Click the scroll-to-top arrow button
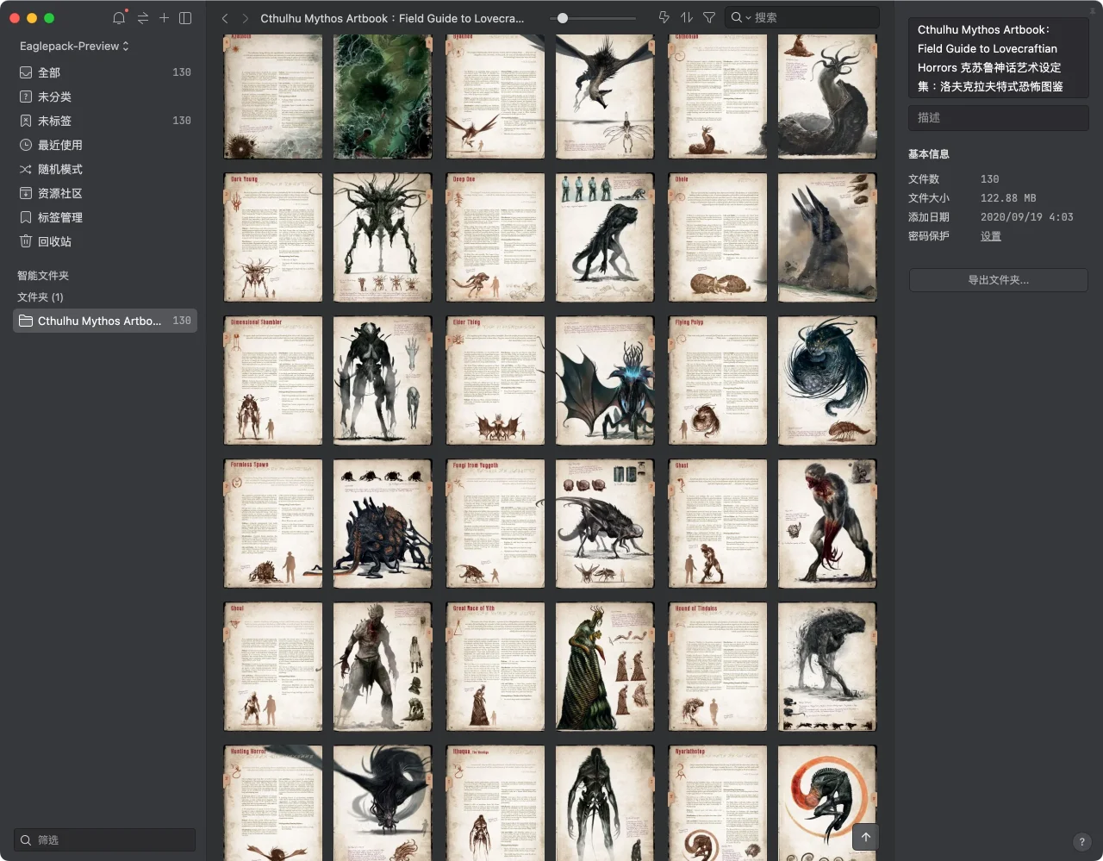Viewport: 1103px width, 861px height. pos(866,837)
